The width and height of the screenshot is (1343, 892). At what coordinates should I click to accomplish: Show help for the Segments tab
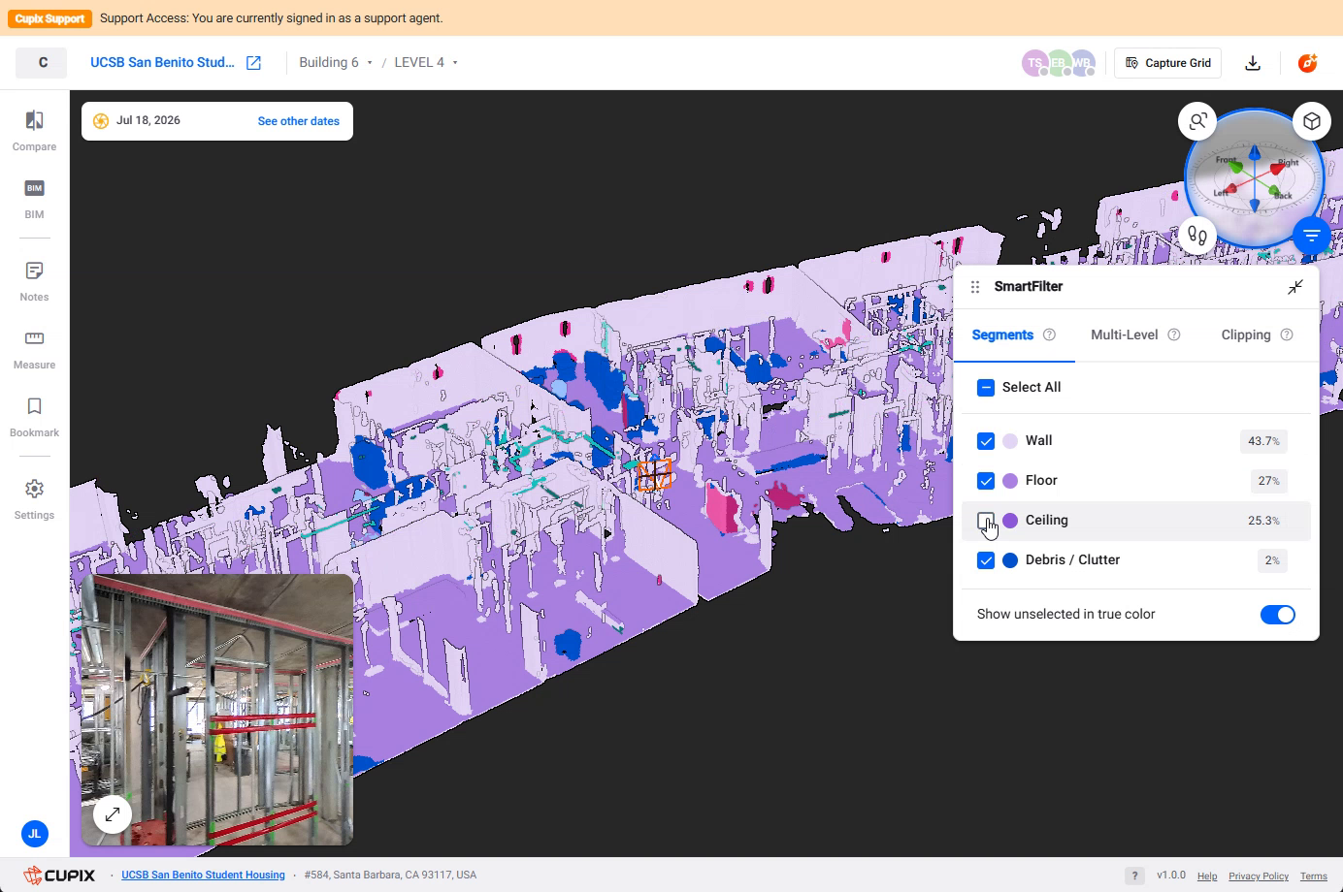pos(1049,334)
